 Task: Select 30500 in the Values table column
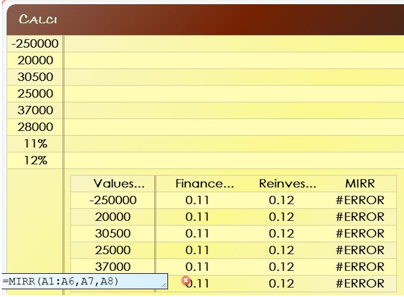(x=113, y=234)
